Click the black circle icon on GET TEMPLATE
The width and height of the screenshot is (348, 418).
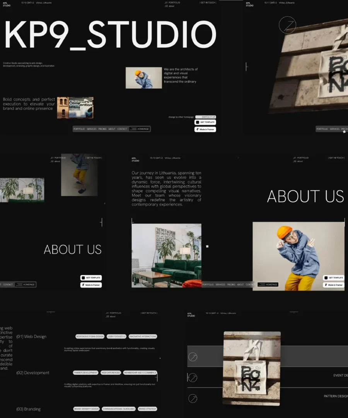(198, 122)
